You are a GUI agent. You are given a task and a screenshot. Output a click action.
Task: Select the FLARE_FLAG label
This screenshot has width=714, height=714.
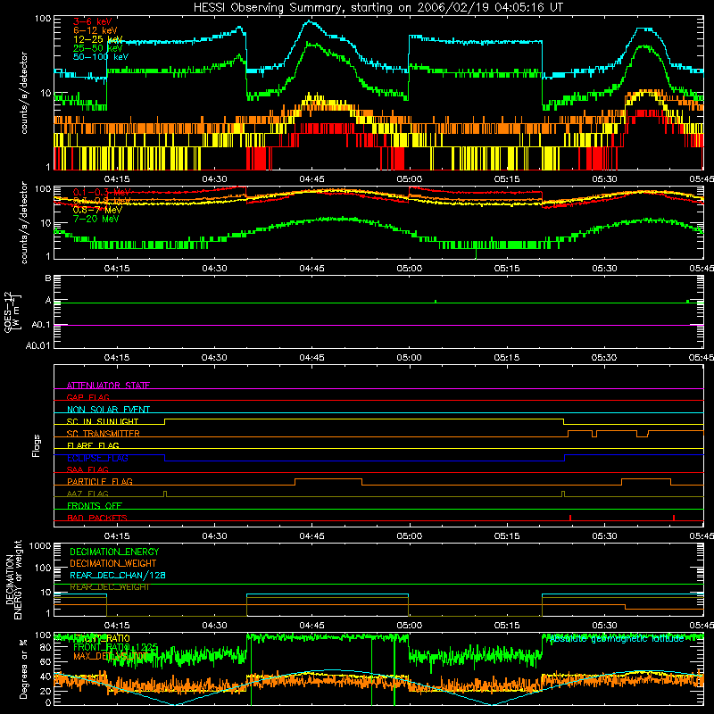pyautogui.click(x=93, y=445)
